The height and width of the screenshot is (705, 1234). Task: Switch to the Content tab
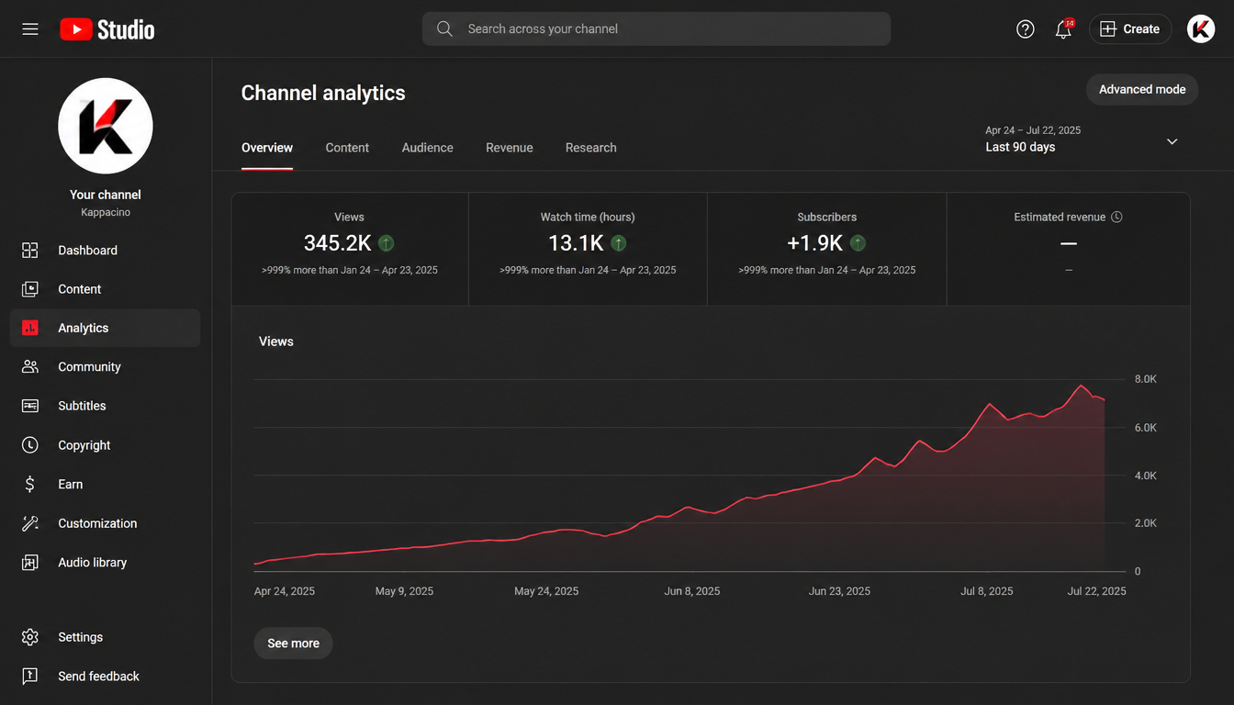pyautogui.click(x=347, y=148)
